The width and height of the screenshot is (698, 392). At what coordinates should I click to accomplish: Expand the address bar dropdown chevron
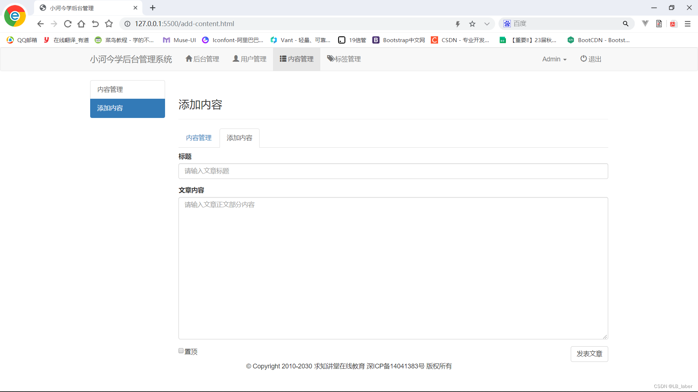click(x=487, y=24)
